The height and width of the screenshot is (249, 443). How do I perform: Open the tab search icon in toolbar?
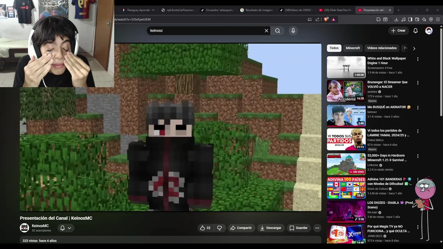[385, 19]
